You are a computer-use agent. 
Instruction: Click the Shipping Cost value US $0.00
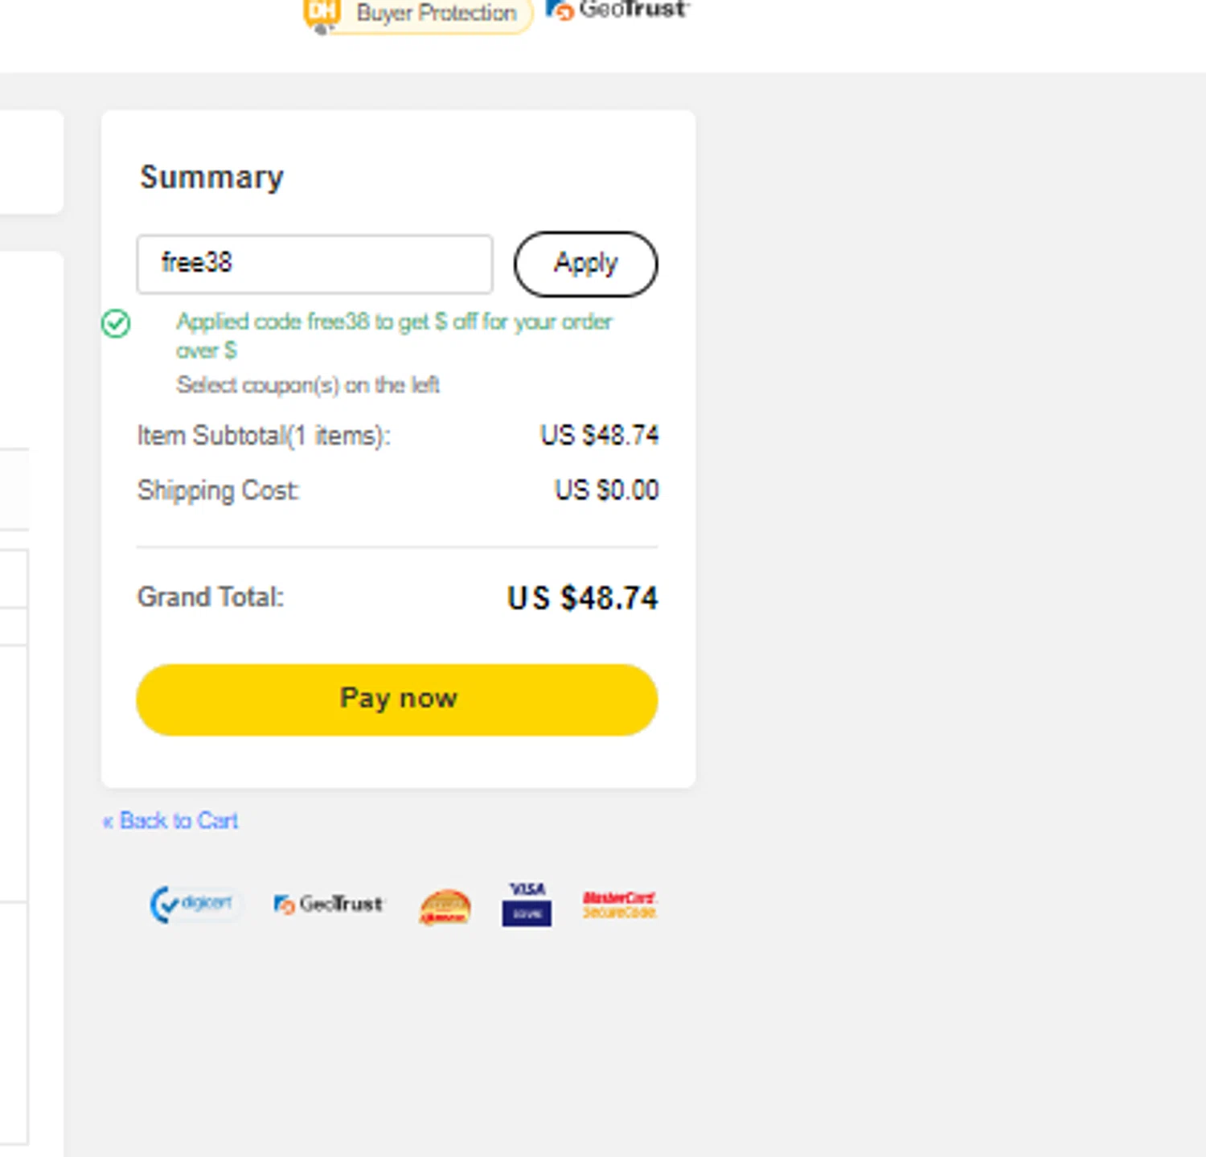tap(606, 490)
